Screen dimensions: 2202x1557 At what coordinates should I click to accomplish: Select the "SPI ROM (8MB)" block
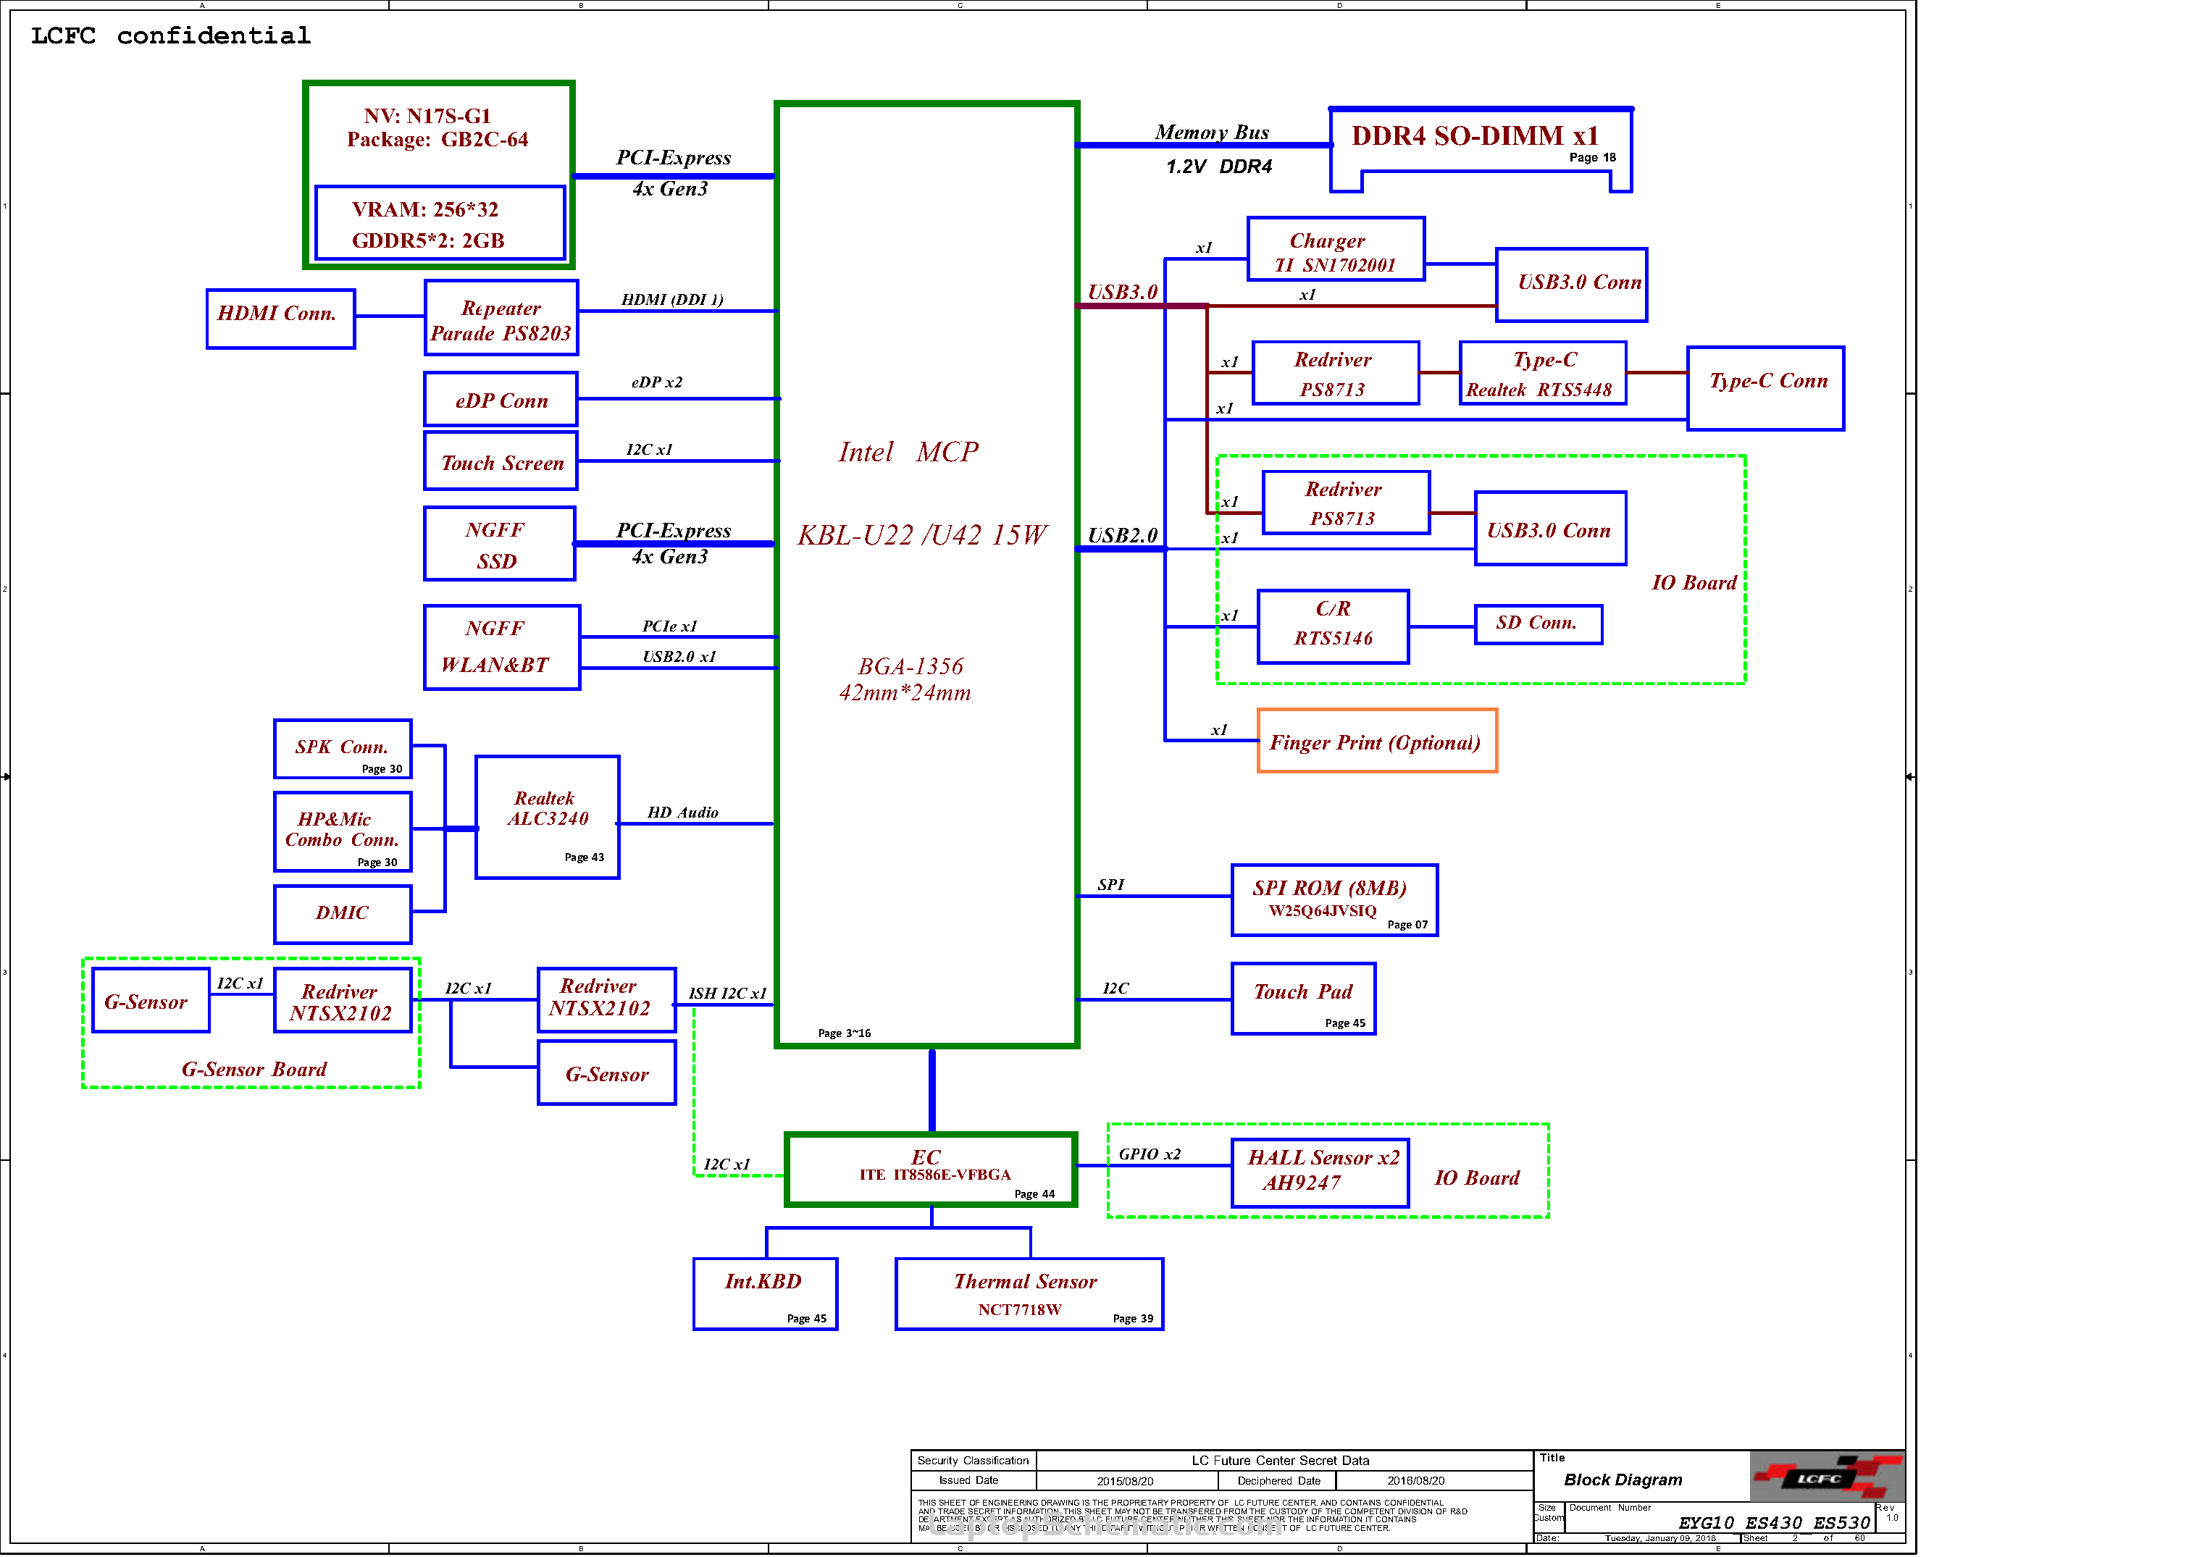coord(1334,900)
